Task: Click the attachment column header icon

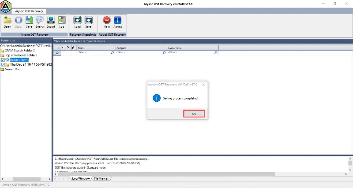Action: tap(73, 48)
